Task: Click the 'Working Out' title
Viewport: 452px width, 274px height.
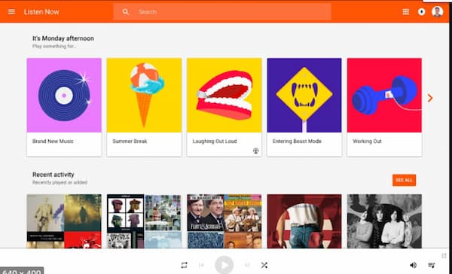Action: pos(367,142)
